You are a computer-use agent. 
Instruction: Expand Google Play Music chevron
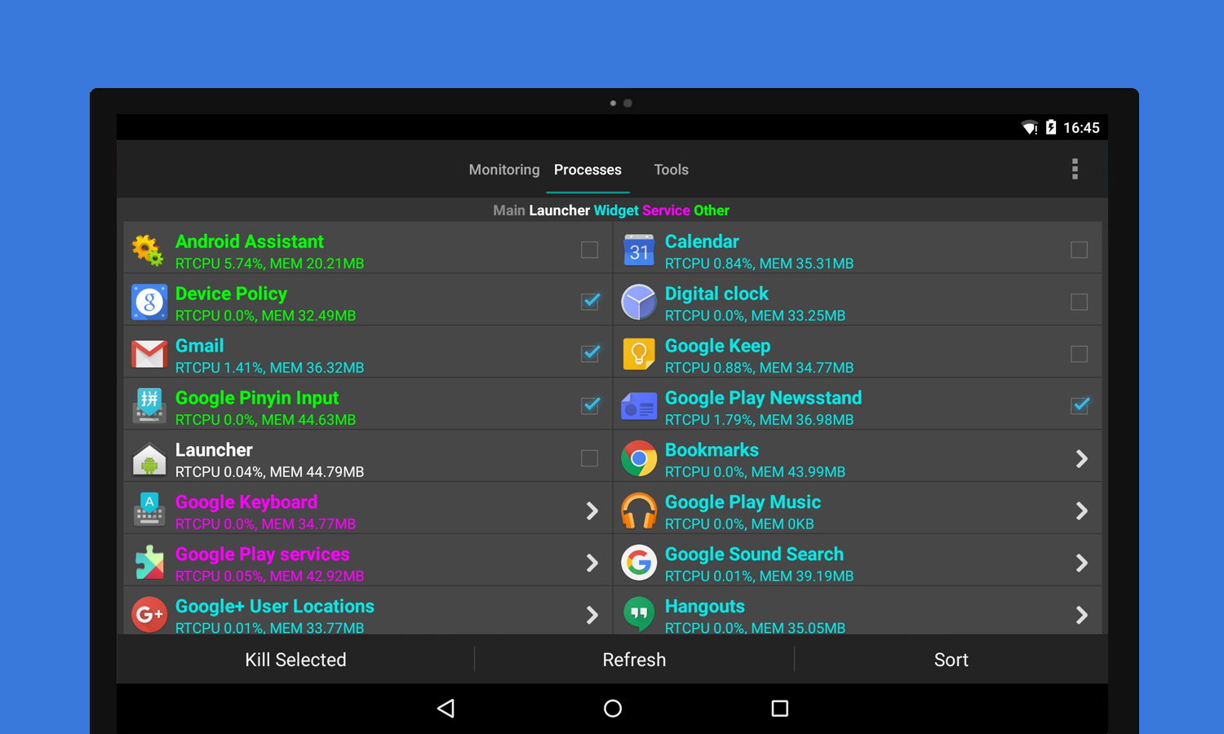1082,511
